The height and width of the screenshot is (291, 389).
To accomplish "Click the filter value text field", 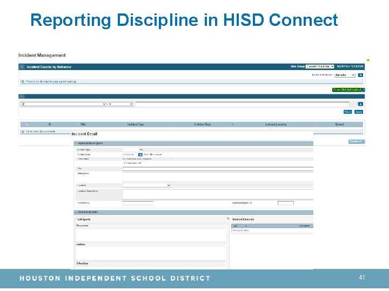I will tap(242, 104).
